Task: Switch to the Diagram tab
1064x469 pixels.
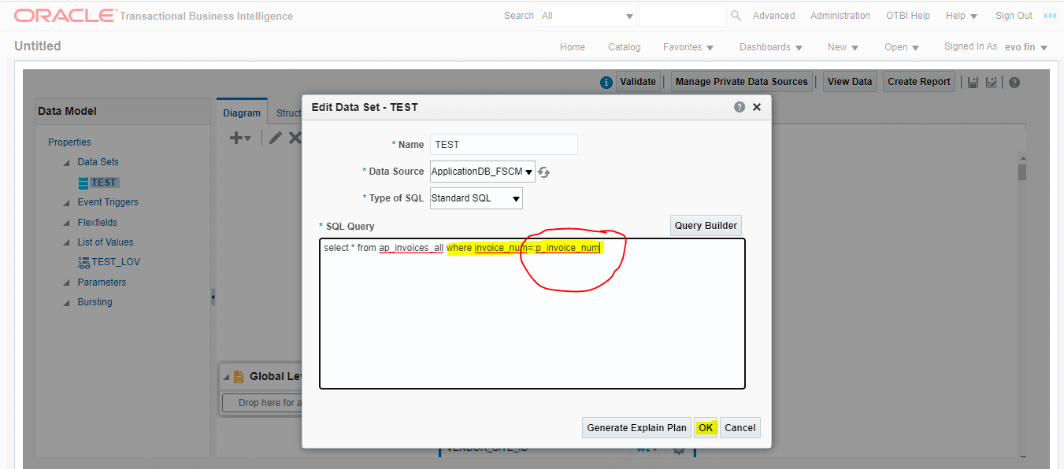Action: click(x=242, y=112)
